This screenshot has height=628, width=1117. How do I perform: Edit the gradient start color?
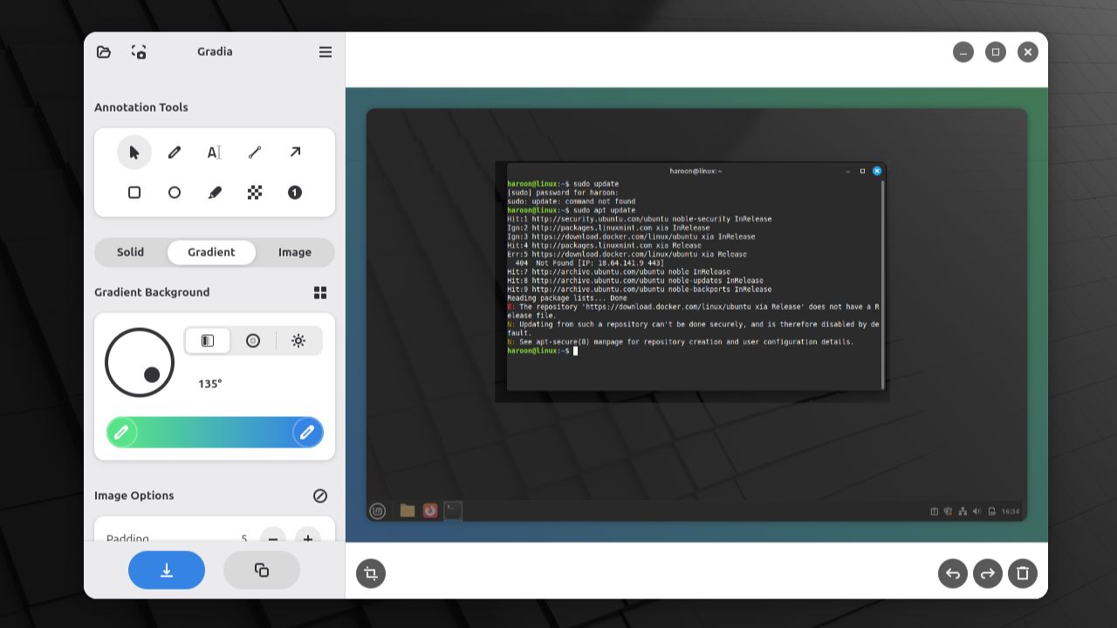pos(122,432)
